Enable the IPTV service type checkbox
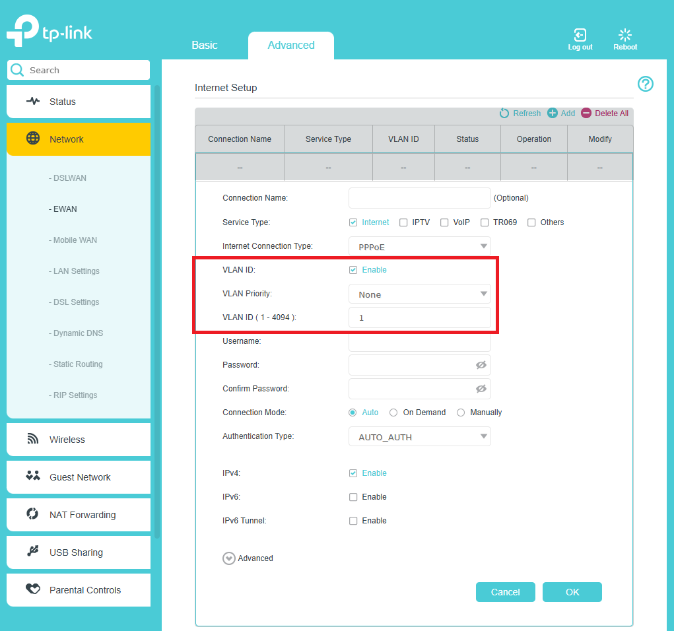Viewport: 674px width, 631px height. point(403,222)
